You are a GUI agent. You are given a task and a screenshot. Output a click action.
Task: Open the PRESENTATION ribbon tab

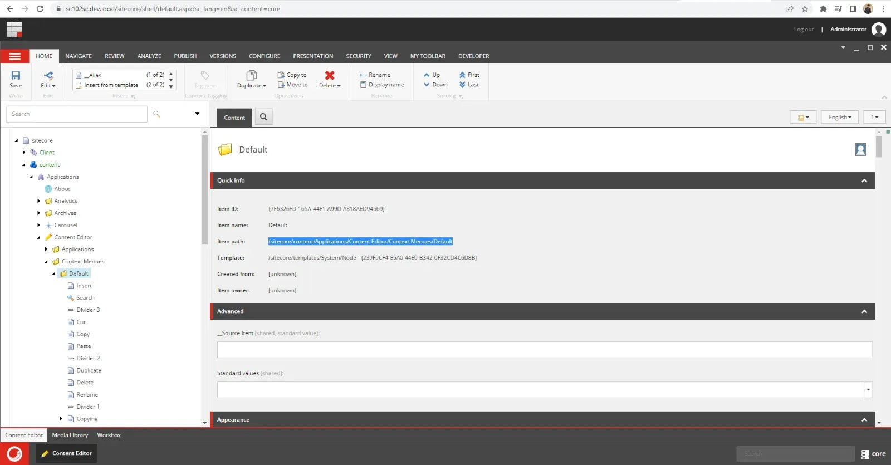tap(313, 56)
